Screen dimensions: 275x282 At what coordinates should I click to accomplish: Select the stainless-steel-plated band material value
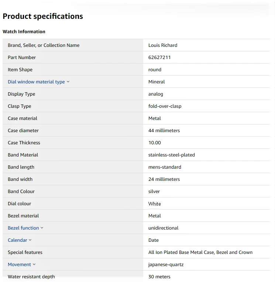[x=172, y=155]
